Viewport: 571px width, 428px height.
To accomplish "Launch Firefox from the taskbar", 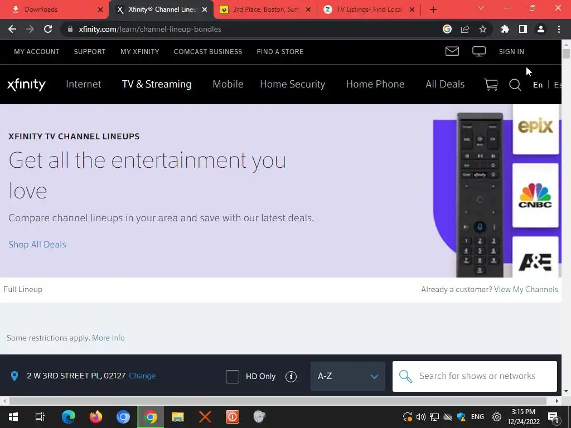I will pyautogui.click(x=96, y=417).
